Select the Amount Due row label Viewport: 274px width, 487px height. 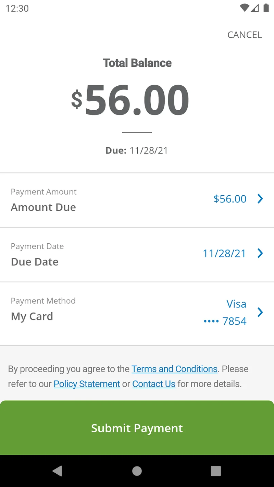pyautogui.click(x=43, y=207)
